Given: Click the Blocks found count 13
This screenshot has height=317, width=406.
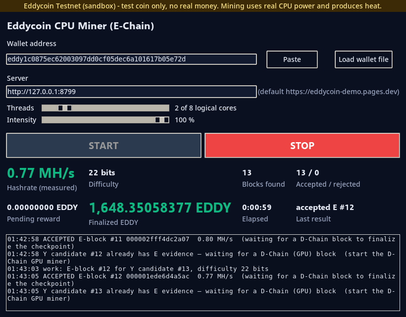Looking at the screenshot, I should click(x=247, y=173).
